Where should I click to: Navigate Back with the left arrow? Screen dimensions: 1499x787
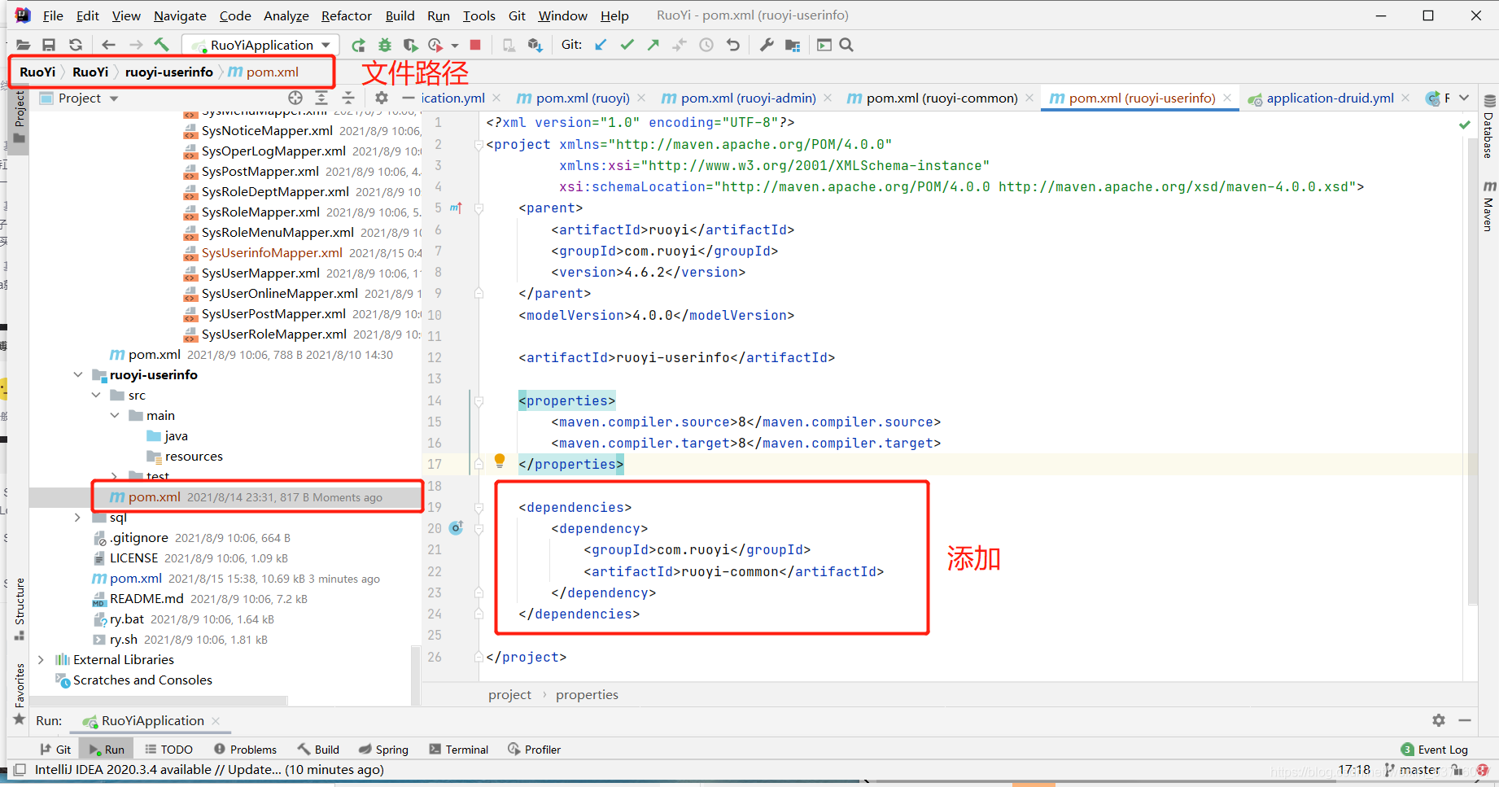pyautogui.click(x=108, y=45)
